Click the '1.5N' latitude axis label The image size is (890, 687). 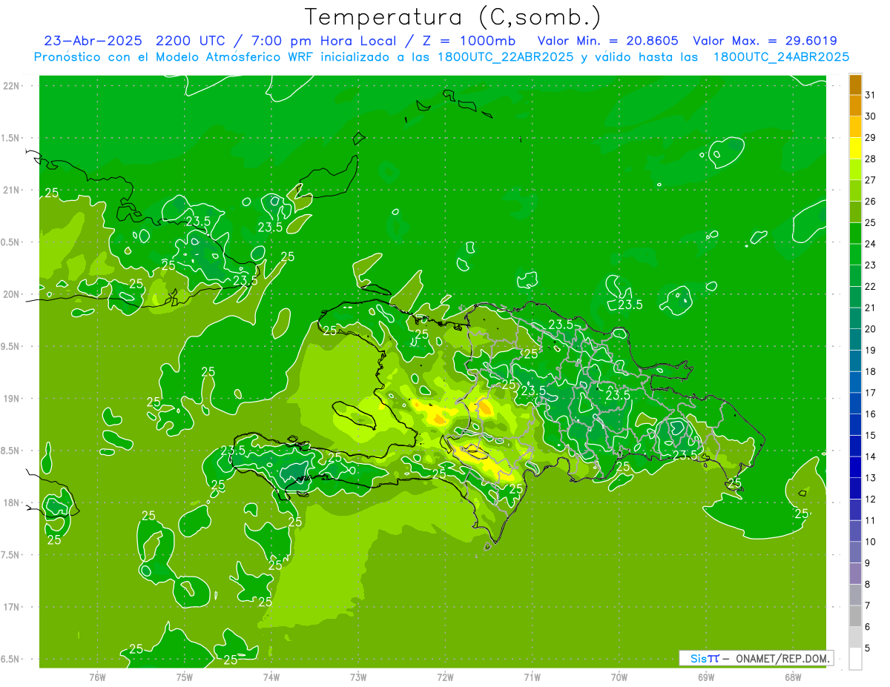12,138
